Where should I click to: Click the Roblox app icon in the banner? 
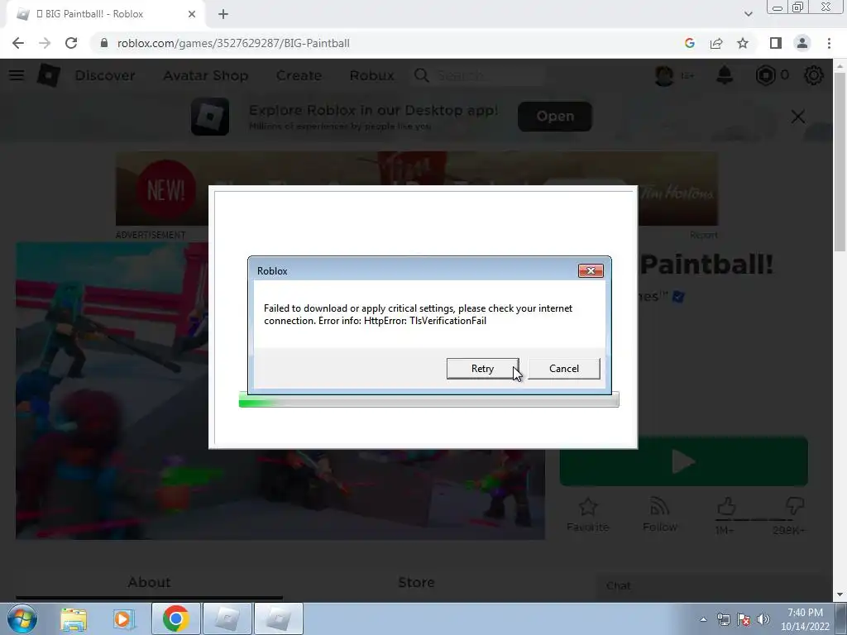click(210, 116)
